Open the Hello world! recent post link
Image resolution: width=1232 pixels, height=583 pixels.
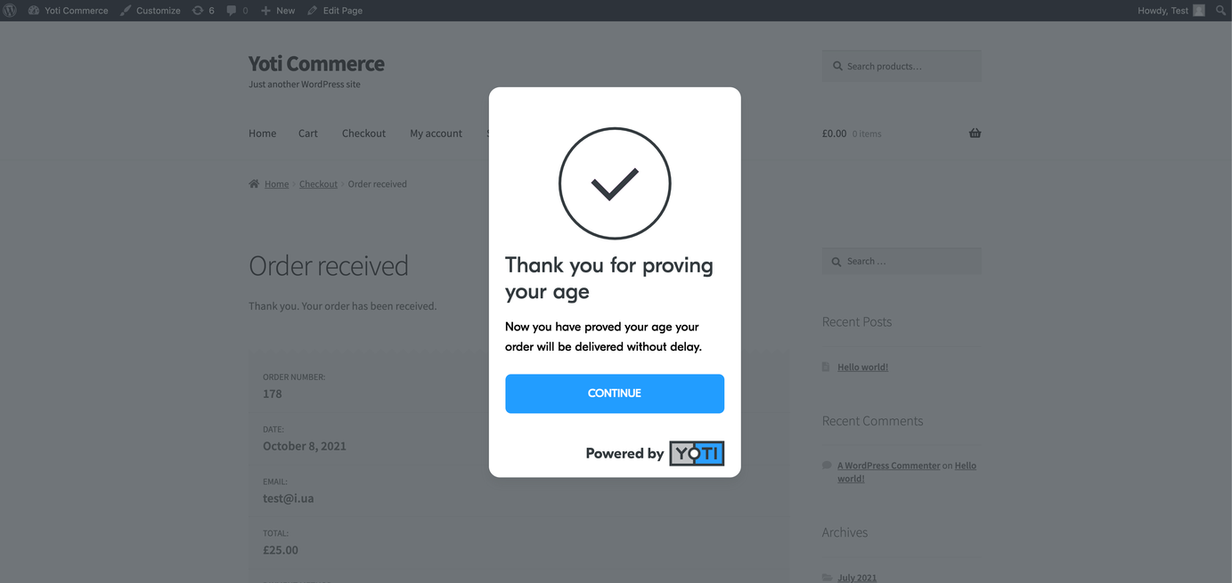tap(862, 367)
